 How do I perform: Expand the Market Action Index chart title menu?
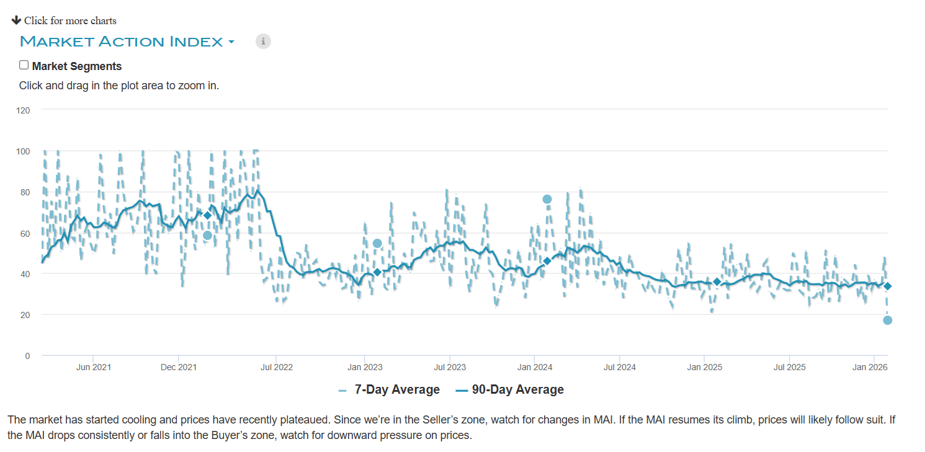pyautogui.click(x=121, y=42)
